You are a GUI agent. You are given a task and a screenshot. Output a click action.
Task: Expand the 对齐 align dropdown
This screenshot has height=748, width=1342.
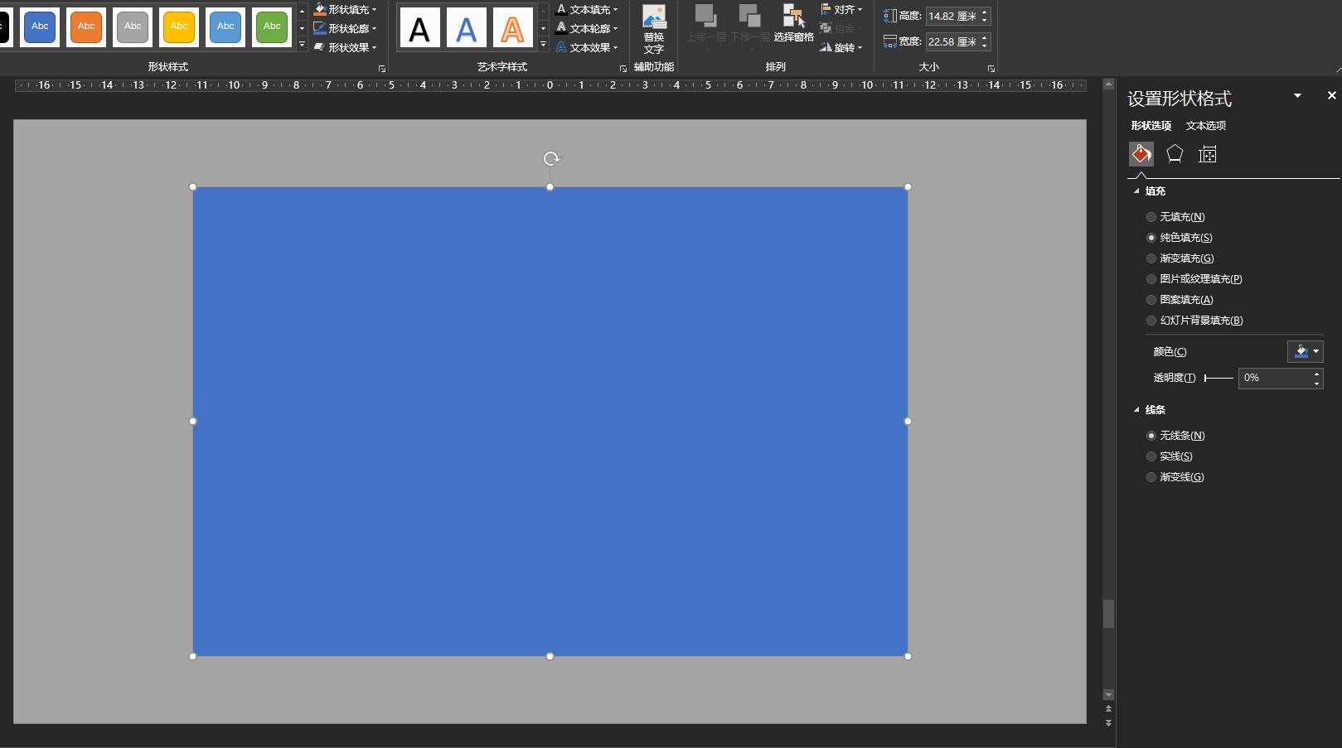842,10
